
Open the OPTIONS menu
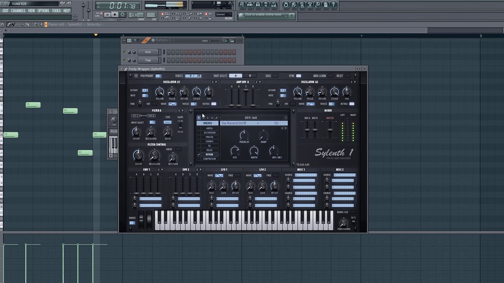[x=43, y=11]
